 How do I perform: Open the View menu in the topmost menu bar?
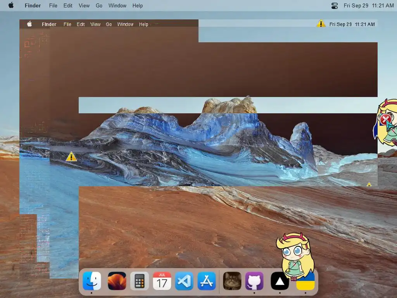(84, 5)
